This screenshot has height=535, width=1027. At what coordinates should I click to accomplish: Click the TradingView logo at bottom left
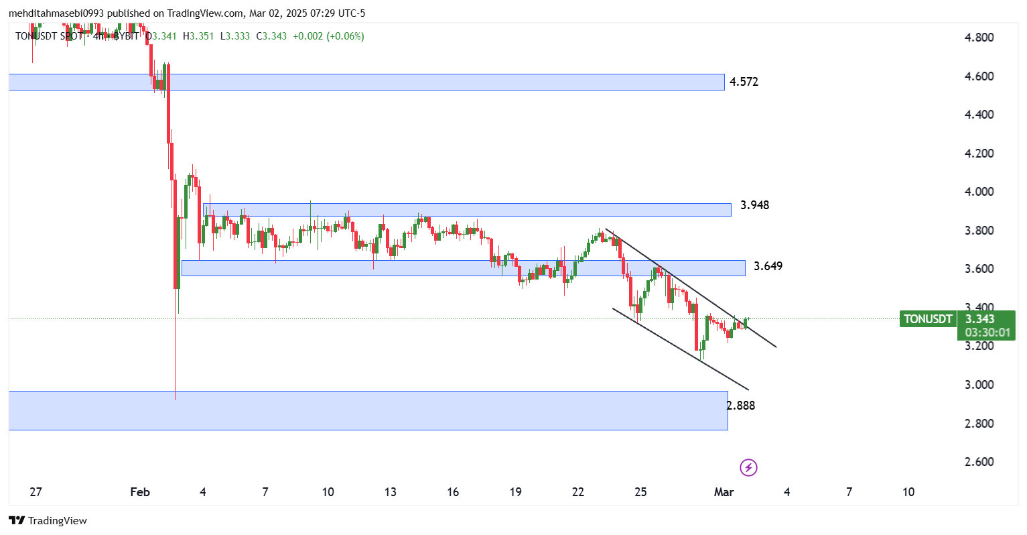pyautogui.click(x=48, y=520)
